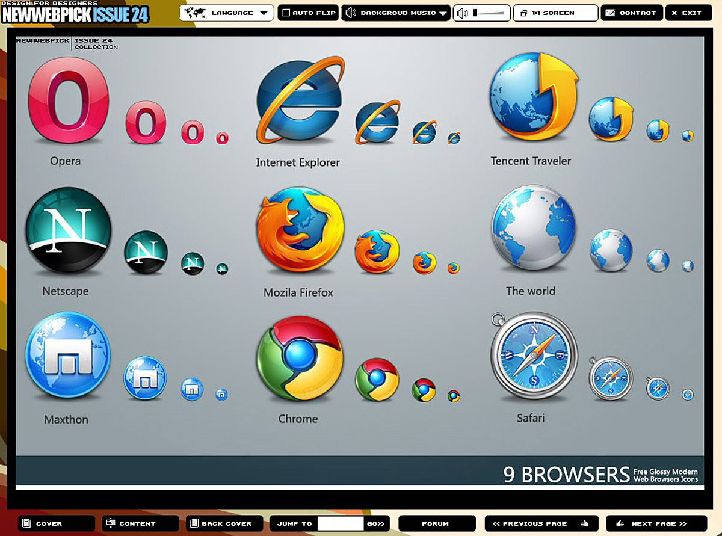Click the second-largest Netscape icon
This screenshot has width=722, height=536.
(x=146, y=253)
